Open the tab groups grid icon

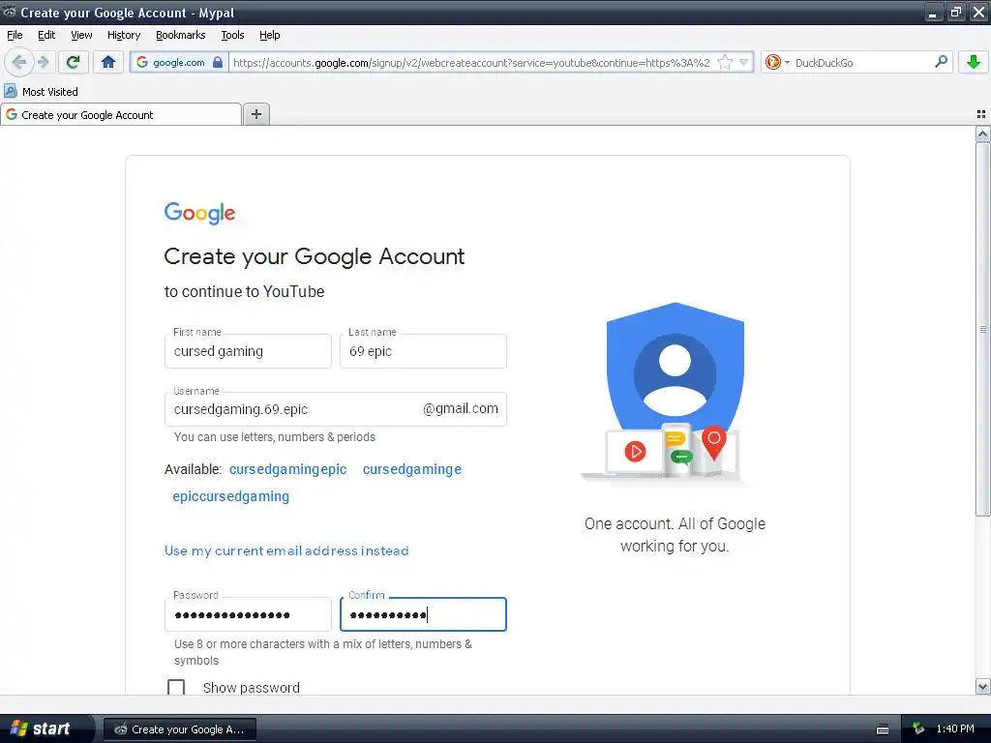tap(981, 114)
